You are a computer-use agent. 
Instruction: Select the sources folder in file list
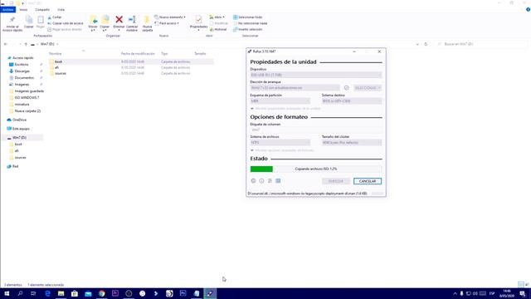tap(61, 73)
